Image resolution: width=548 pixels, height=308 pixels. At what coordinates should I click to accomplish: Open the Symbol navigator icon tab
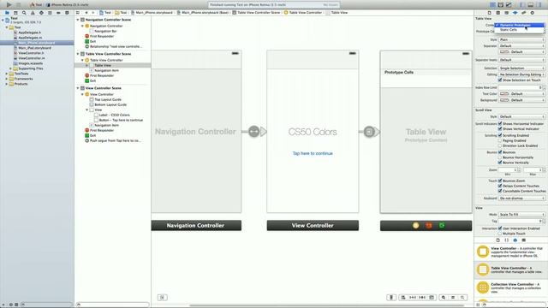click(x=15, y=13)
